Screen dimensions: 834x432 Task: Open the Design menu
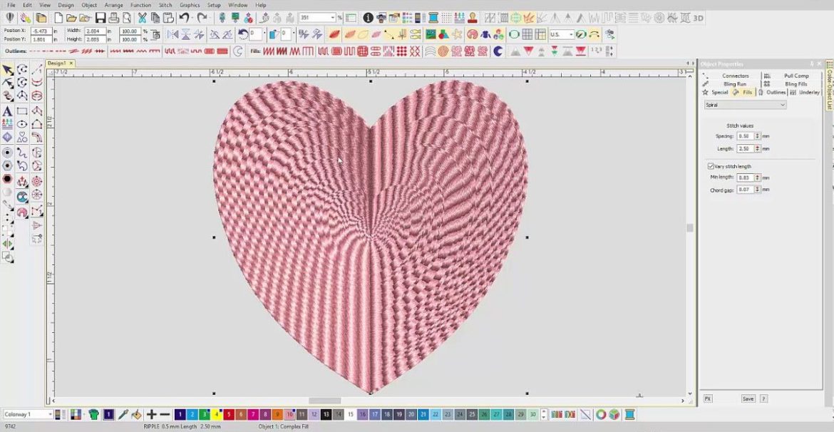click(66, 5)
